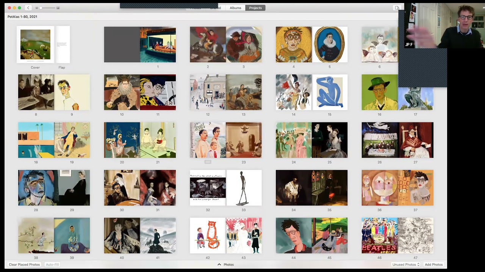
Task: Click the book settings icon at top right
Action: click(397, 8)
